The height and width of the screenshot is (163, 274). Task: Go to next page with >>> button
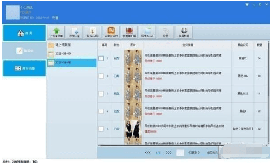coord(169,153)
